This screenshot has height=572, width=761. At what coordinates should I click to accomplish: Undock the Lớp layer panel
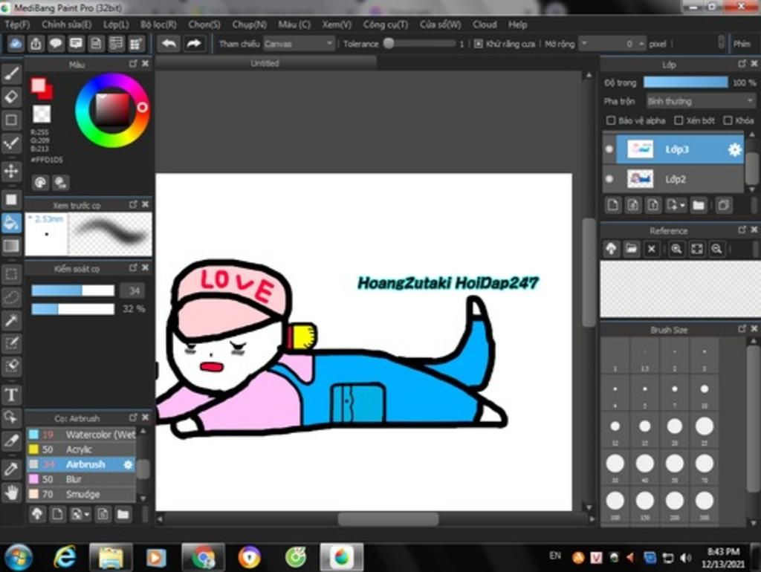(742, 64)
